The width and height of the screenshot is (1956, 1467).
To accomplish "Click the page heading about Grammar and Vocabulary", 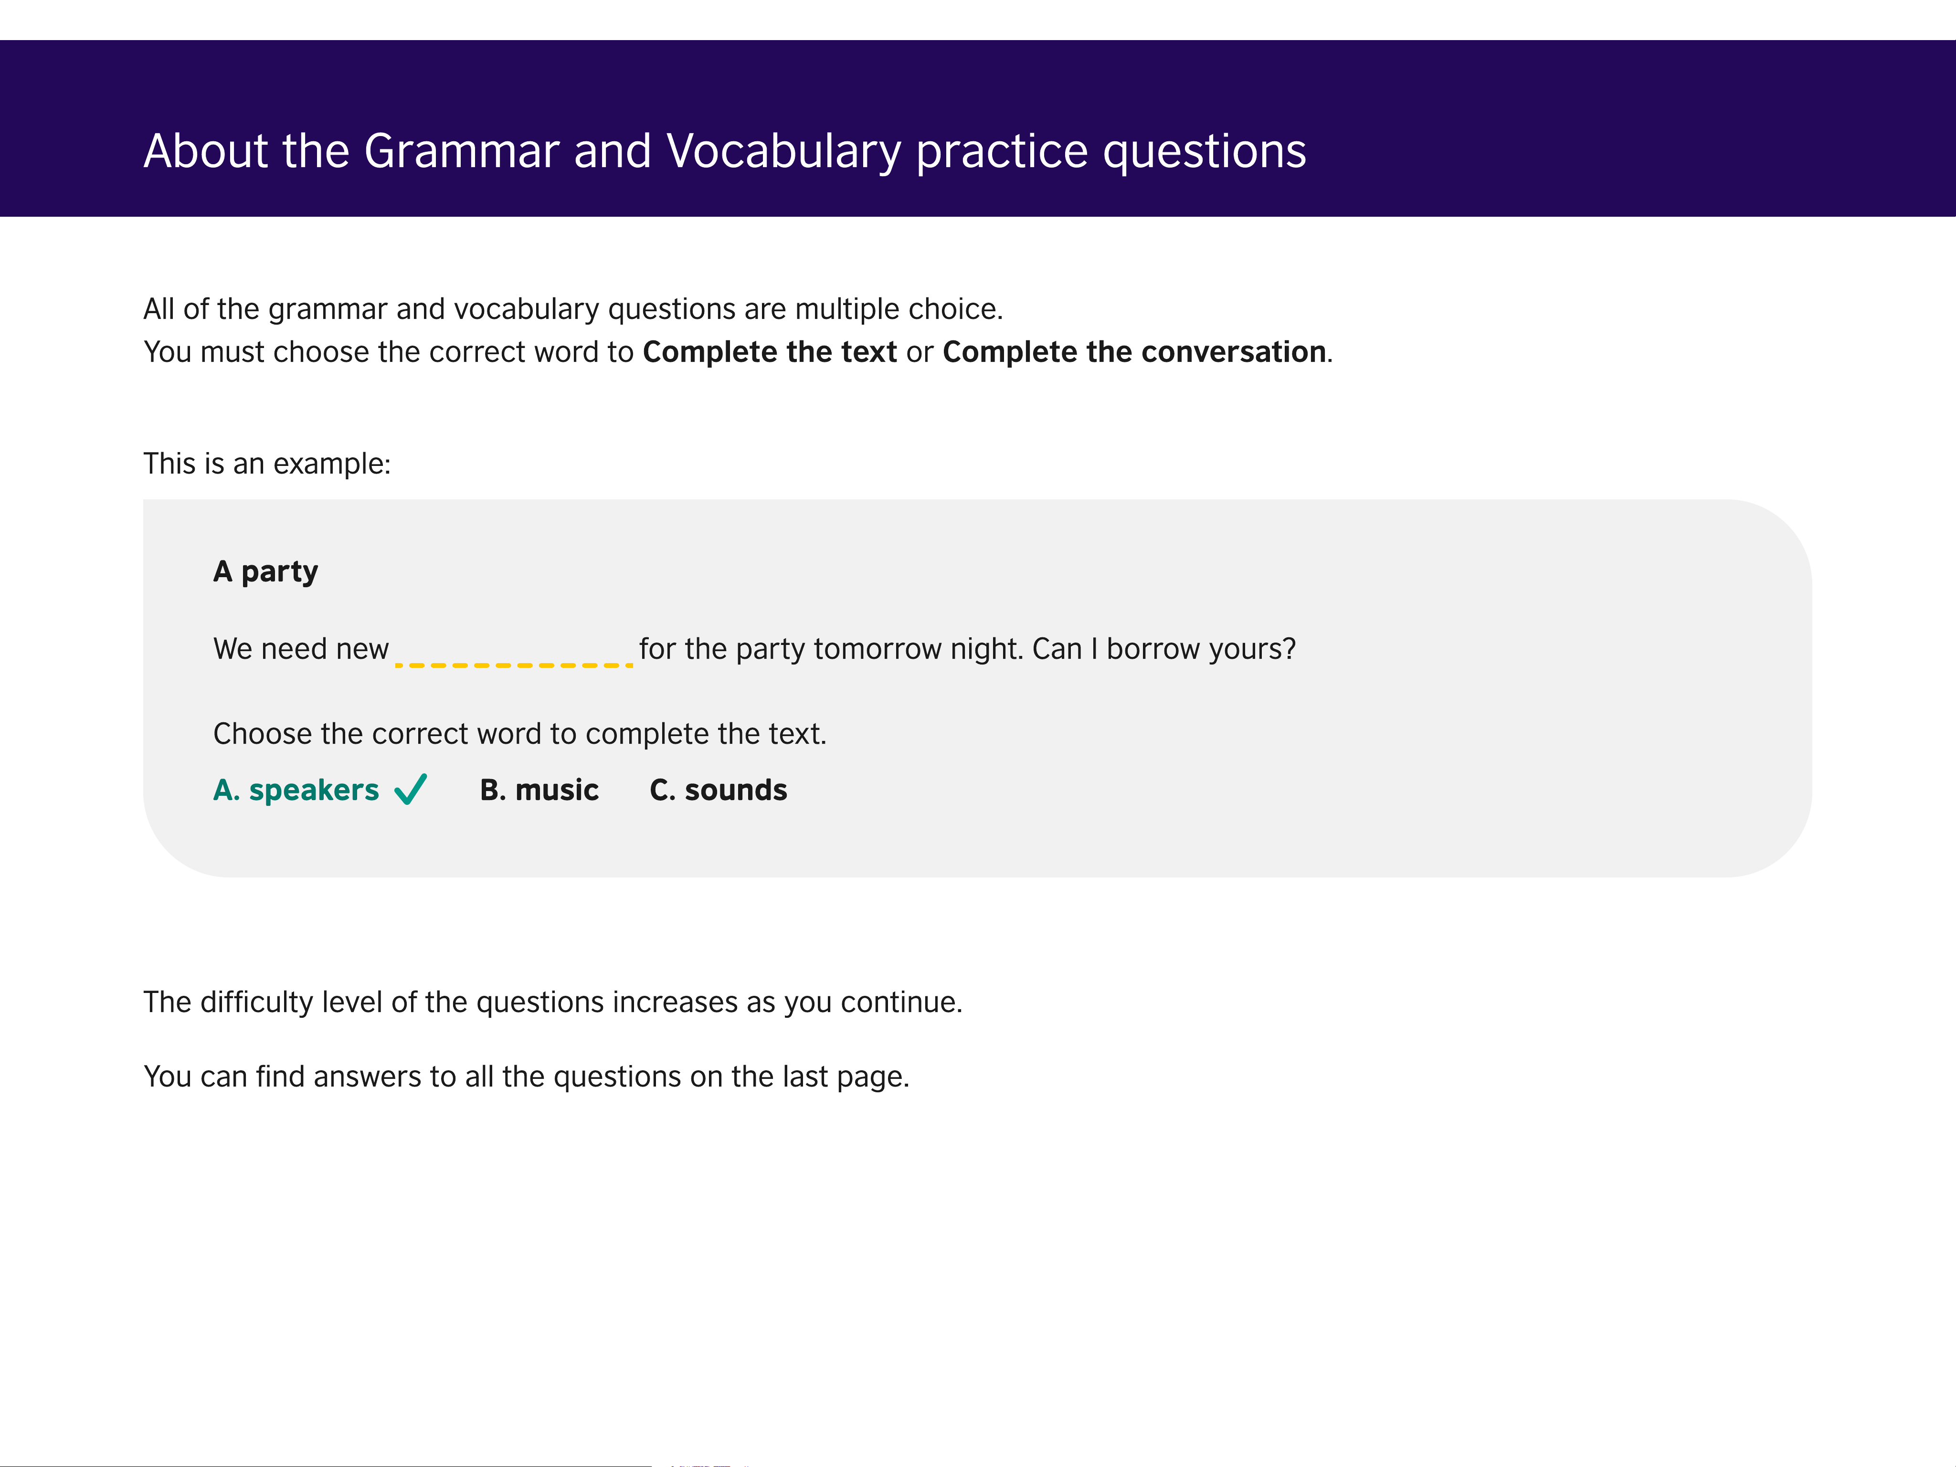I will 725,151.
